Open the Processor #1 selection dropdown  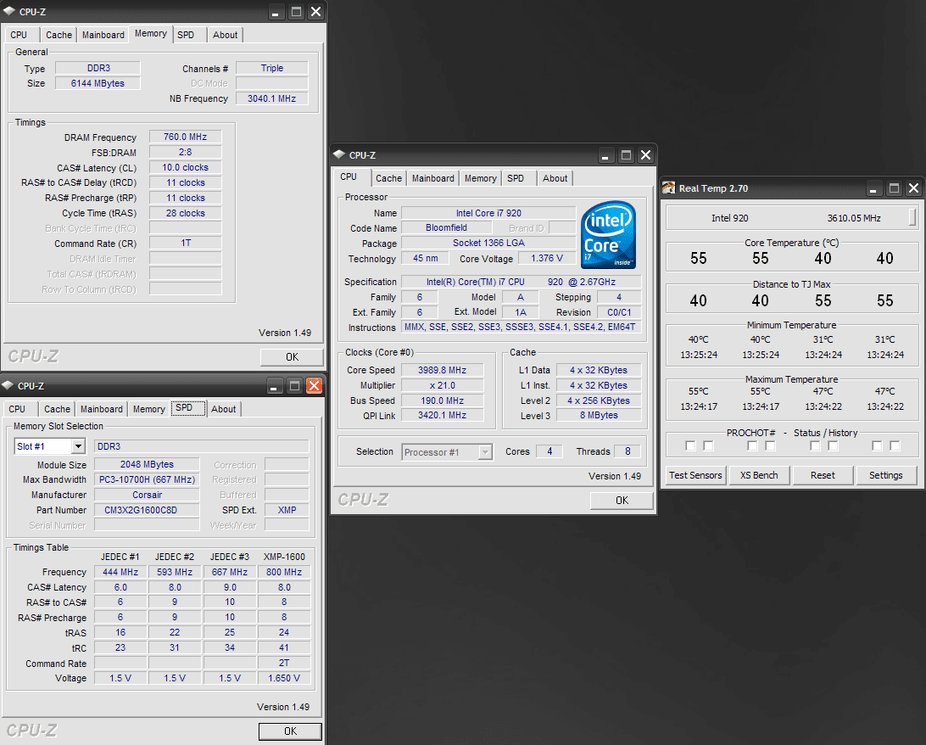[485, 452]
